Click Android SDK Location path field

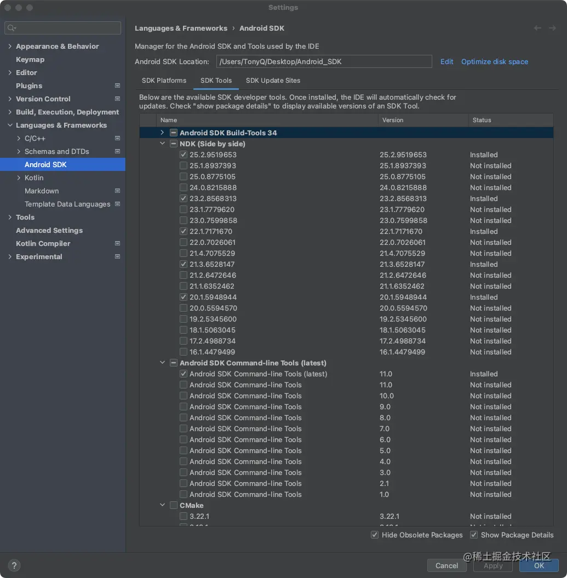click(324, 61)
